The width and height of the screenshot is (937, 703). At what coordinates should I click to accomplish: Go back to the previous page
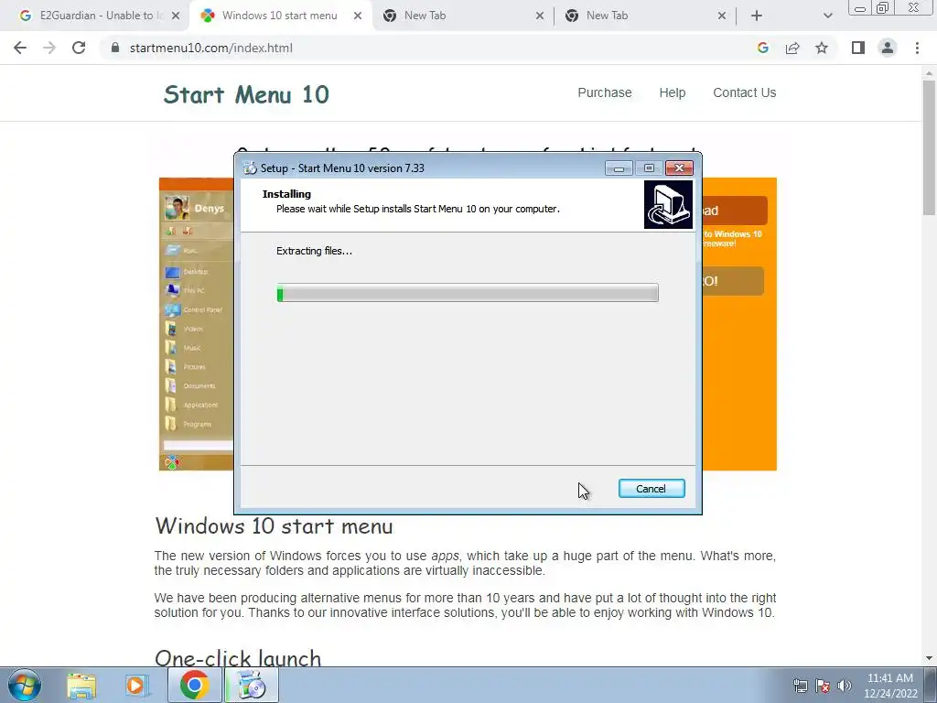click(20, 48)
